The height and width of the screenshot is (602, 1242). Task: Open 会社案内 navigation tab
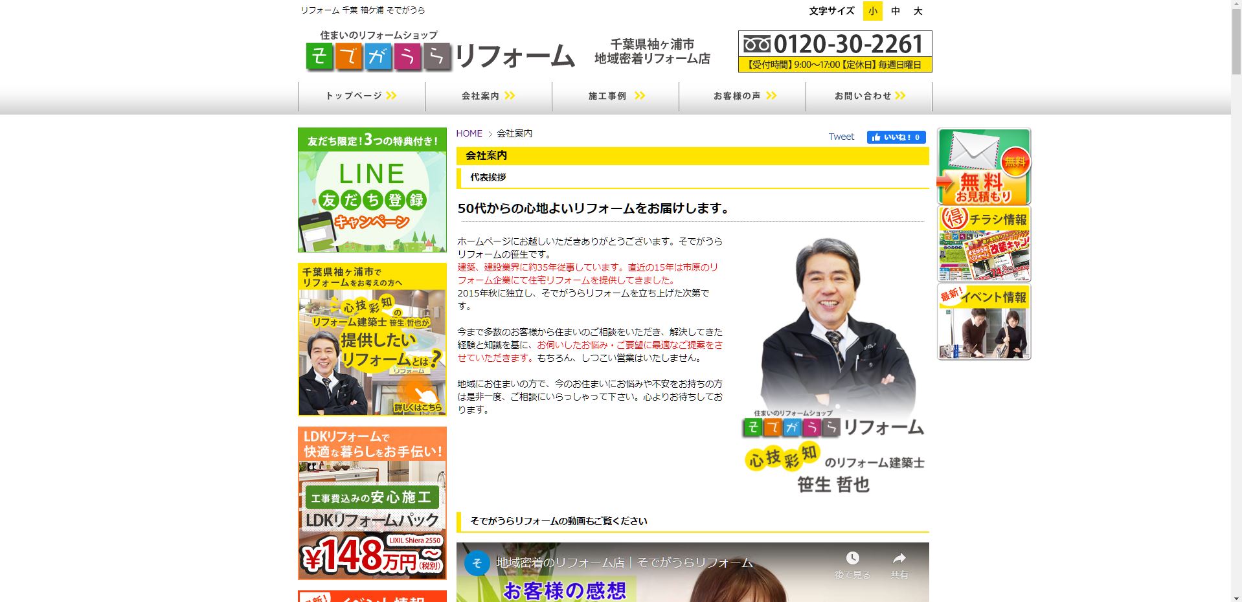488,96
